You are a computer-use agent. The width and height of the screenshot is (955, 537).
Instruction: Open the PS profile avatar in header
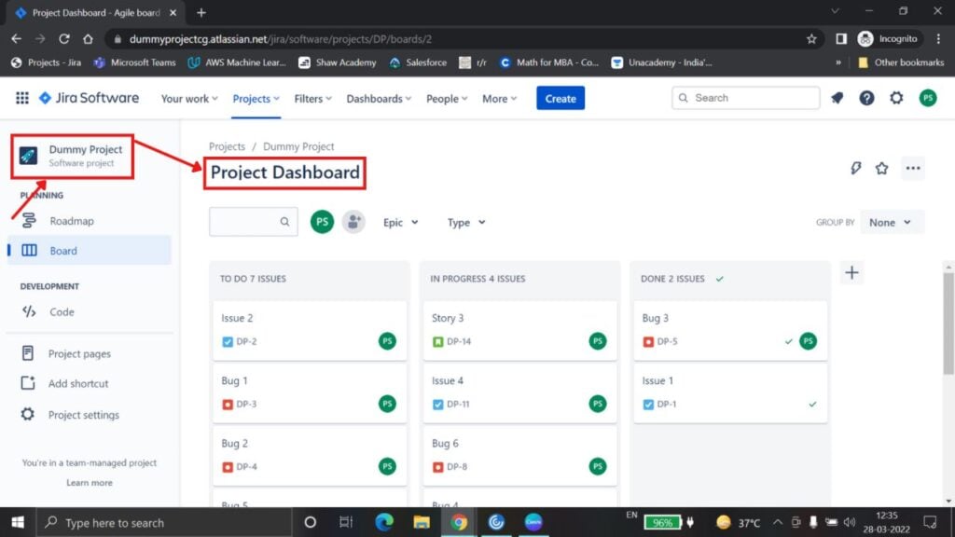(928, 98)
